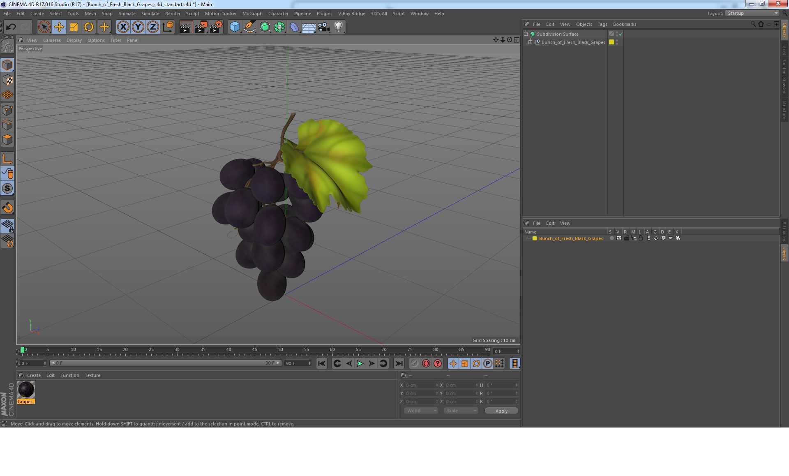Open Edit Render Settings icon
Viewport: 789px width, 476px height.
[x=216, y=27]
